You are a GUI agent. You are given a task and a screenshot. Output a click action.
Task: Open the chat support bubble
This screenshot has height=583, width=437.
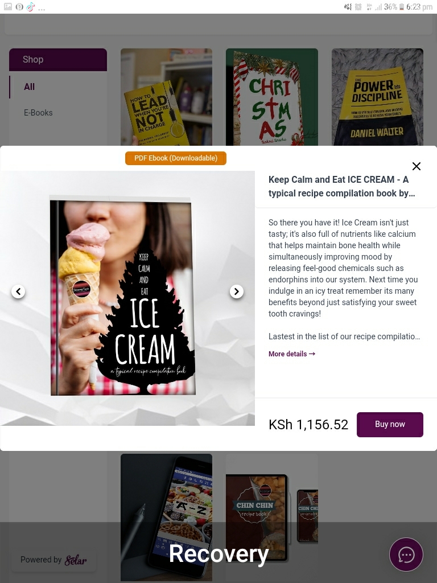pos(406,555)
